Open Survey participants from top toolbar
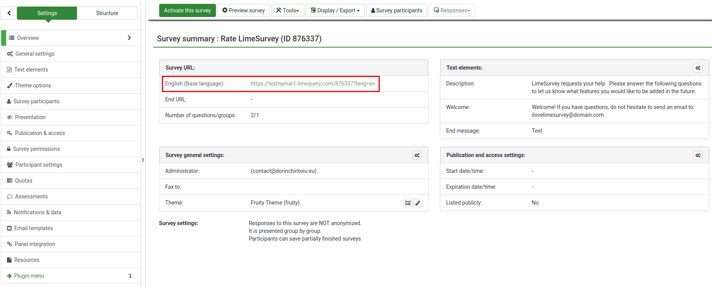 click(x=396, y=10)
